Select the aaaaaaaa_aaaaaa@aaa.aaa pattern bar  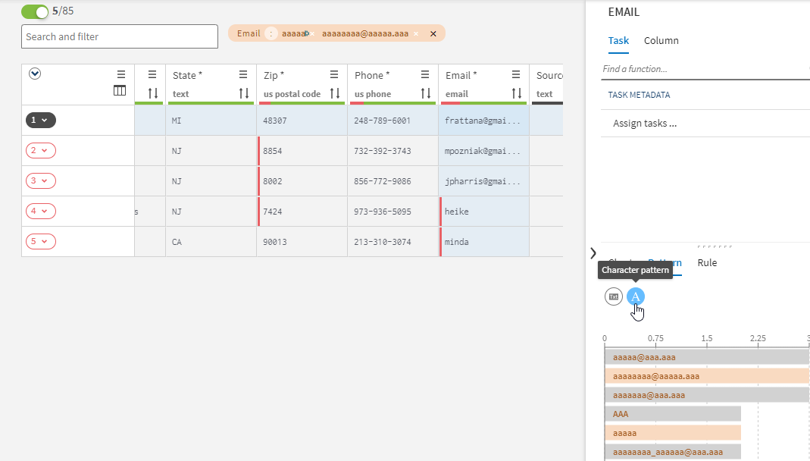click(x=673, y=452)
